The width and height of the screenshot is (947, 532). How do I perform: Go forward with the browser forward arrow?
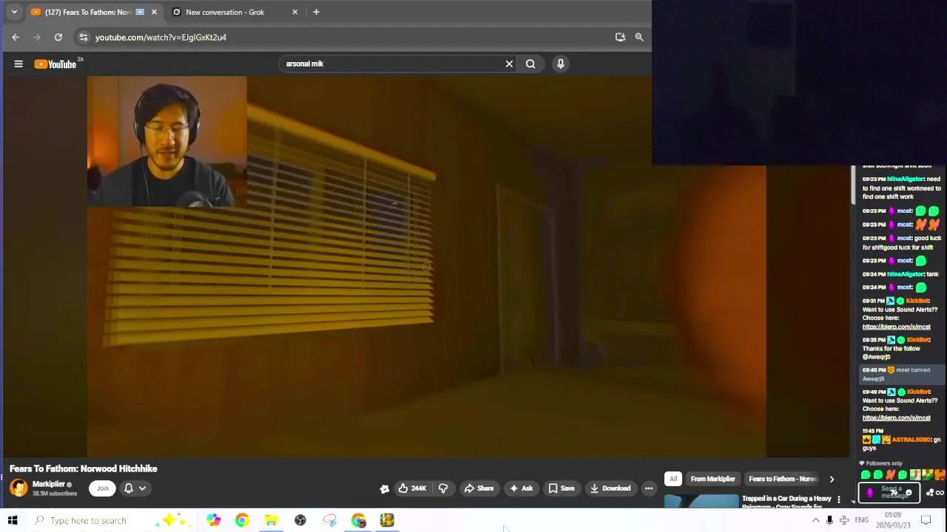(37, 37)
